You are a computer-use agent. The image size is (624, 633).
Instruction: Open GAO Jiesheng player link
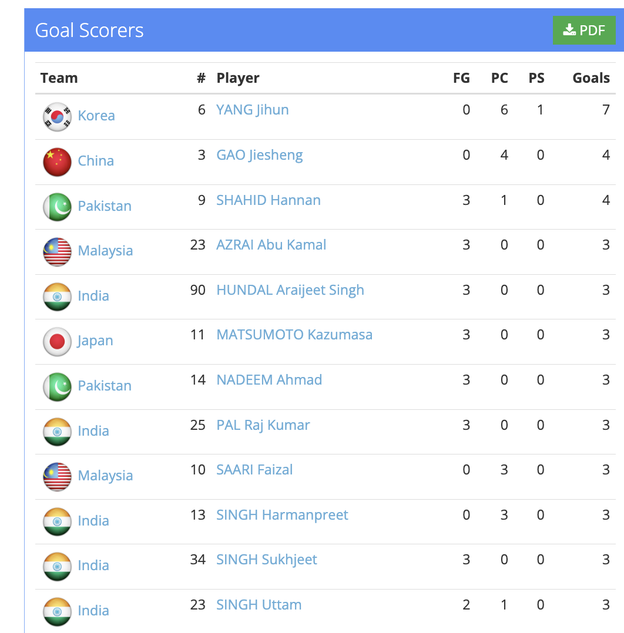tap(259, 155)
